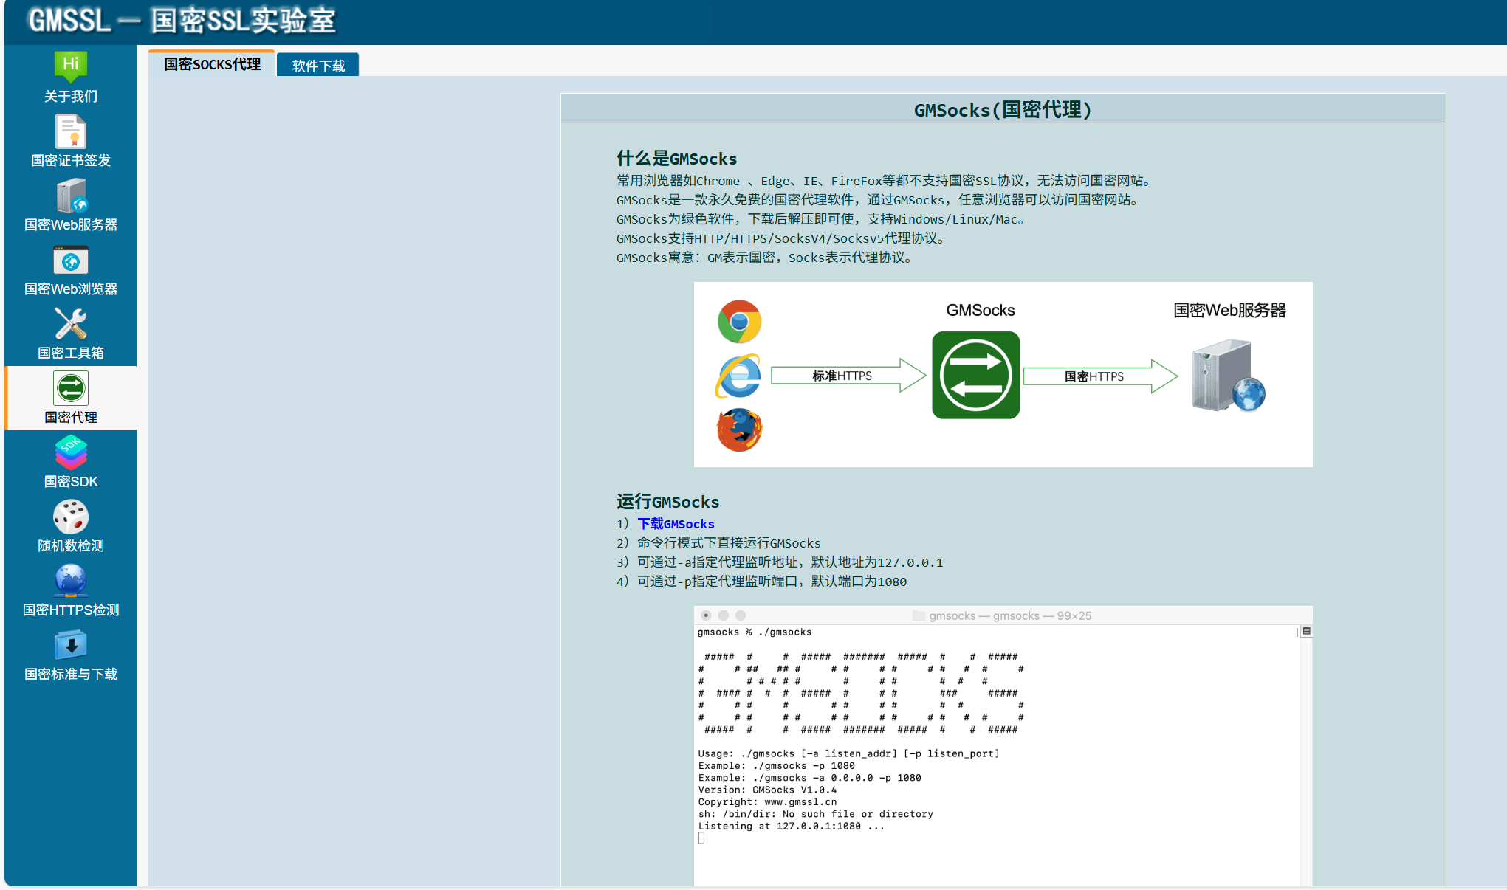The height and width of the screenshot is (890, 1507).
Task: Switch to the 软件下载 tab
Action: [x=318, y=66]
